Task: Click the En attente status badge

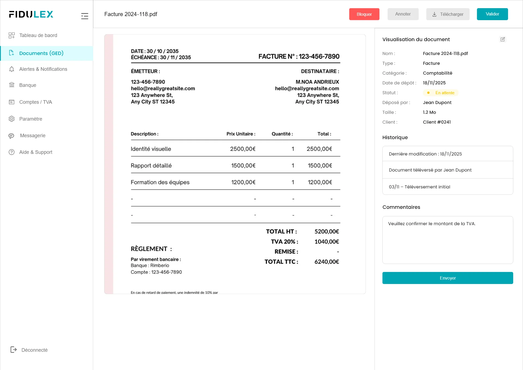Action: coord(440,93)
